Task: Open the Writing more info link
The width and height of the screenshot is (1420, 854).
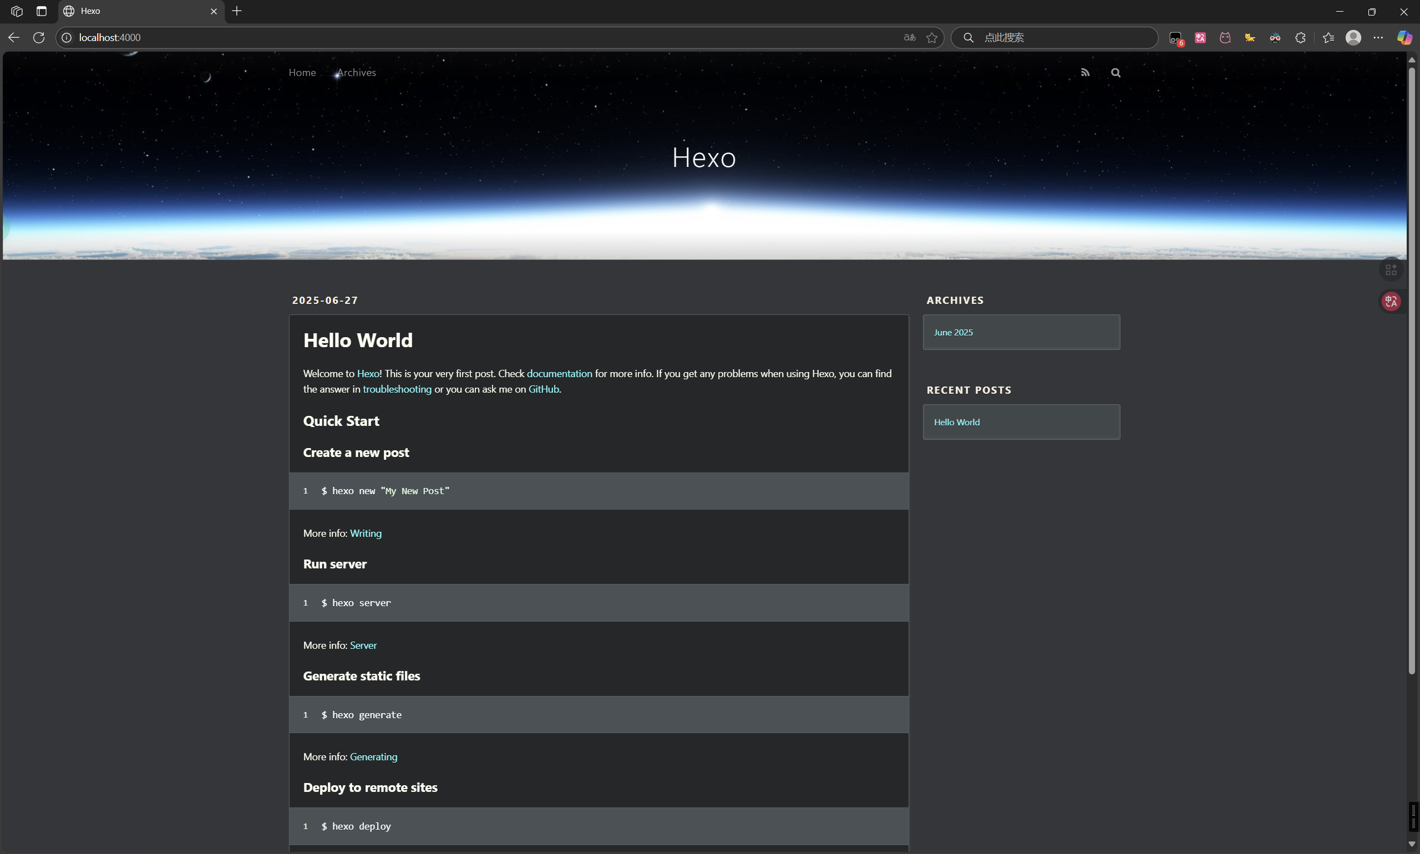Action: pos(366,533)
